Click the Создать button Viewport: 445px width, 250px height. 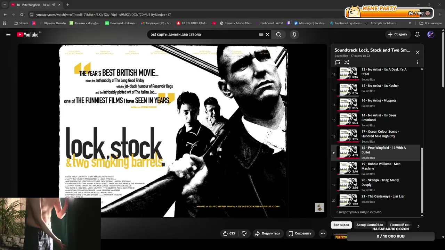point(398,34)
